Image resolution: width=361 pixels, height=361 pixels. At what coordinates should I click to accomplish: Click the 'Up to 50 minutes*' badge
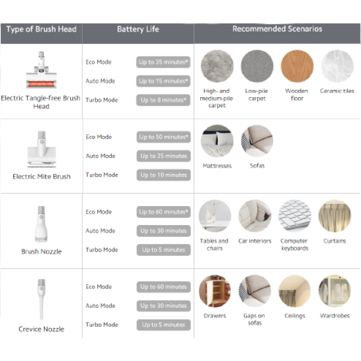(x=163, y=137)
